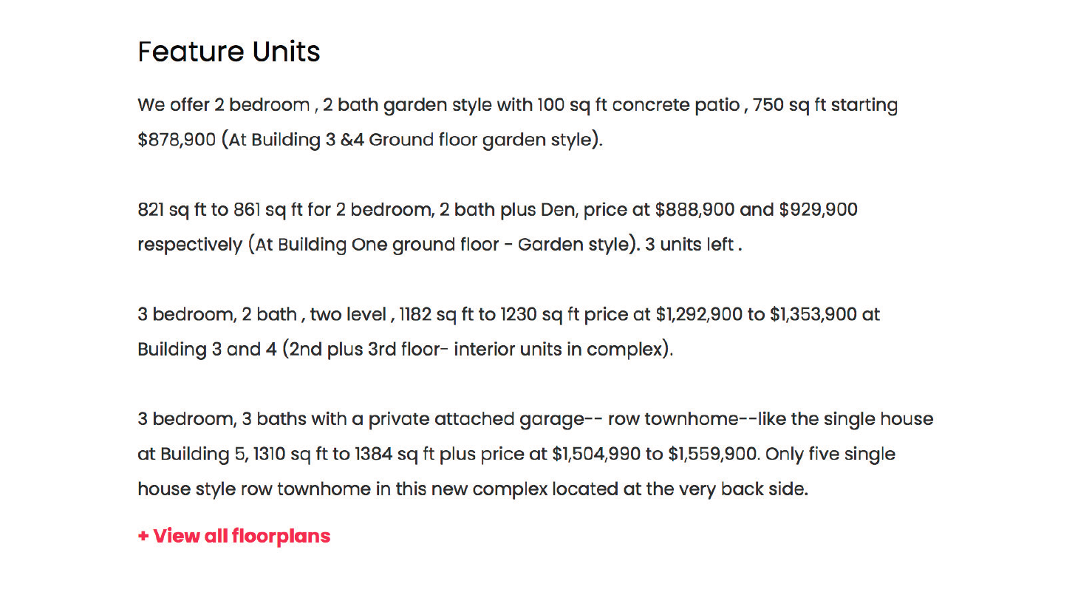Click the $878,900 starting price text

(177, 140)
